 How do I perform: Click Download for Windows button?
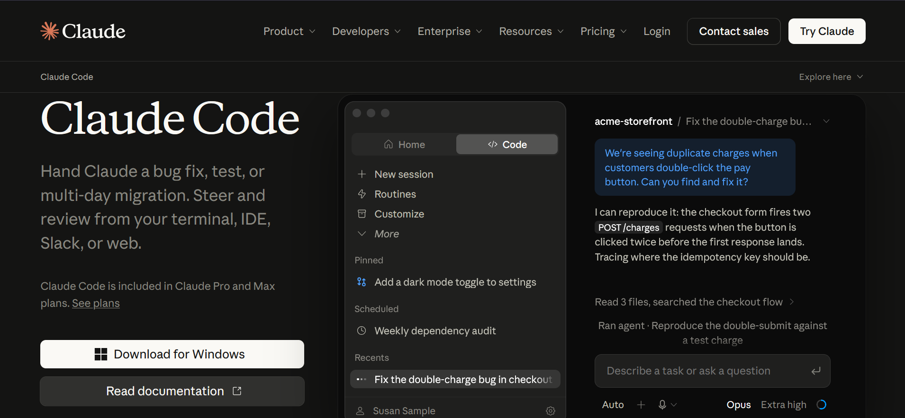tap(172, 354)
